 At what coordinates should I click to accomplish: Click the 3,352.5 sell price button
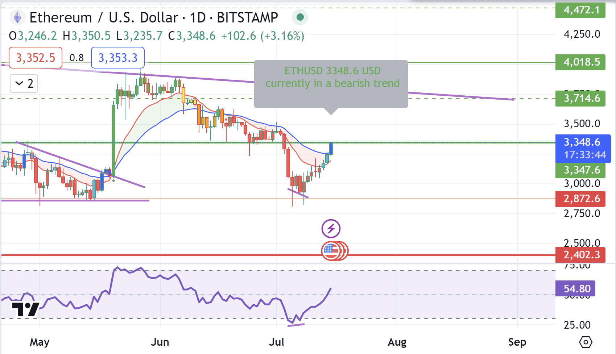pyautogui.click(x=36, y=58)
